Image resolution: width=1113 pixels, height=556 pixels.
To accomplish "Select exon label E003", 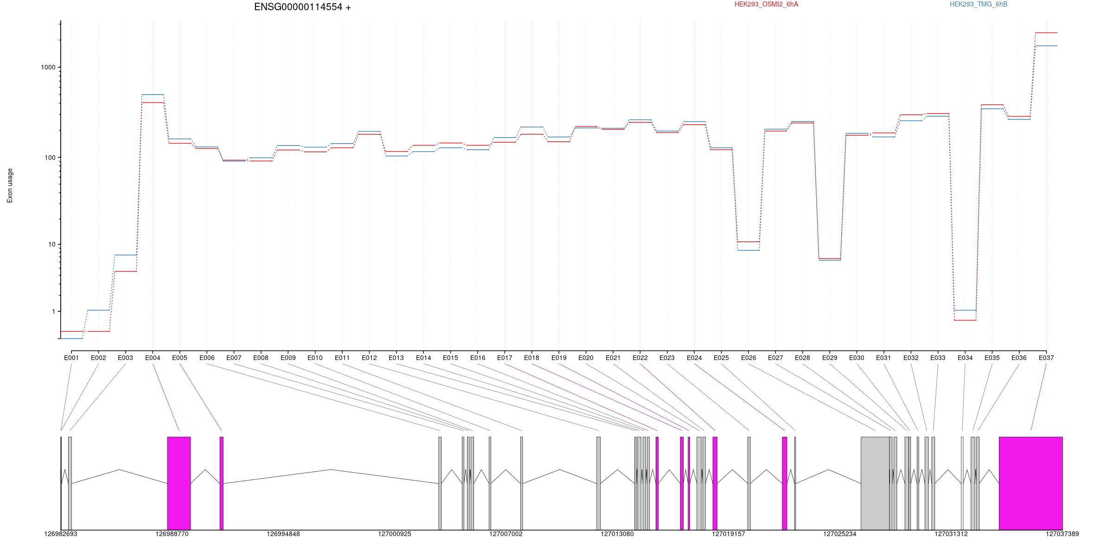I will pos(125,358).
